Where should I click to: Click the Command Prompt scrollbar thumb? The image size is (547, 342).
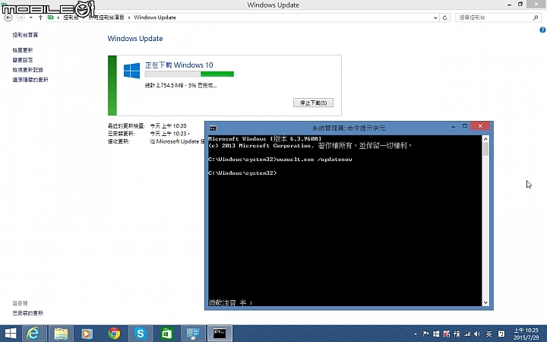(x=485, y=149)
